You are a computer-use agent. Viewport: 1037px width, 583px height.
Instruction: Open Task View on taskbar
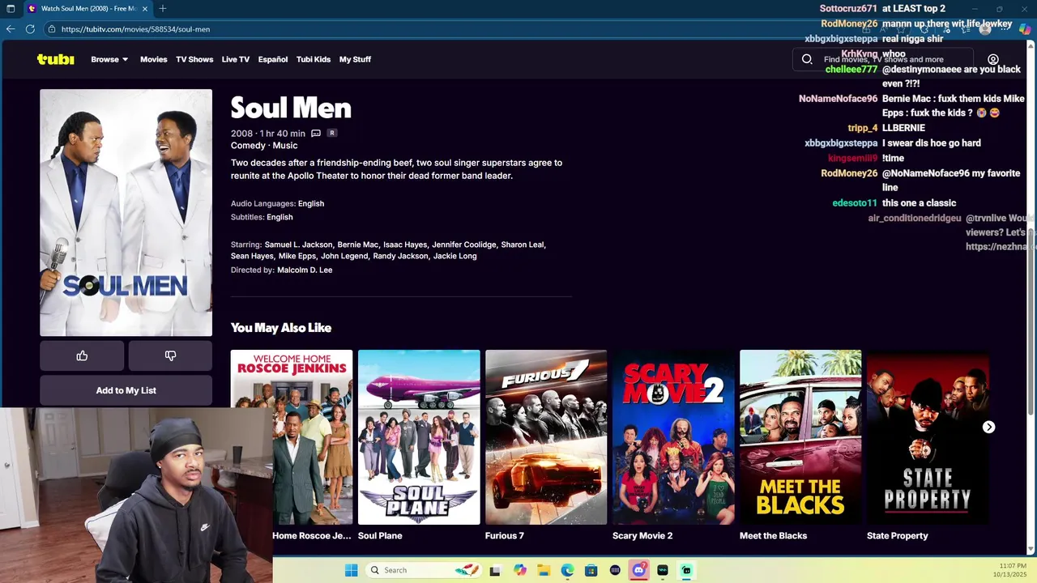coord(495,570)
